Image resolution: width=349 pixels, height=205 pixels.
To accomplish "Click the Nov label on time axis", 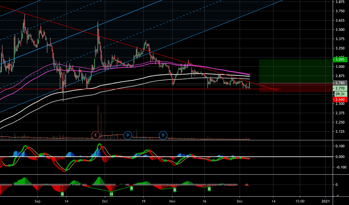I will [173, 201].
